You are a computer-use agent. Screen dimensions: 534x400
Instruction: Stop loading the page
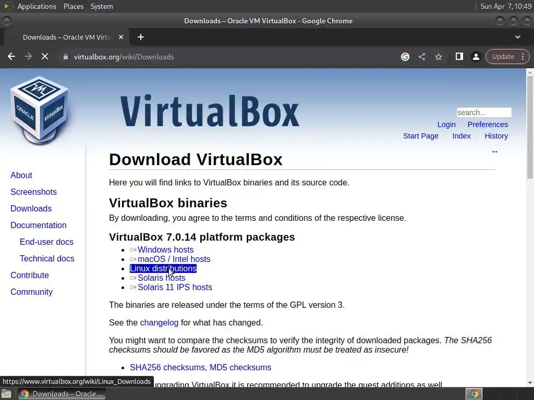pyautogui.click(x=45, y=57)
